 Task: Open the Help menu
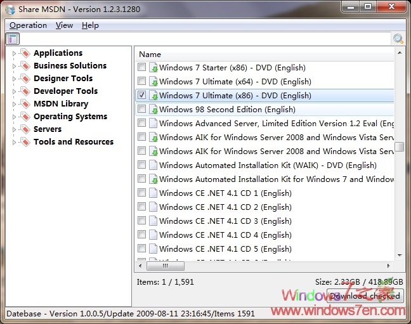(x=90, y=25)
